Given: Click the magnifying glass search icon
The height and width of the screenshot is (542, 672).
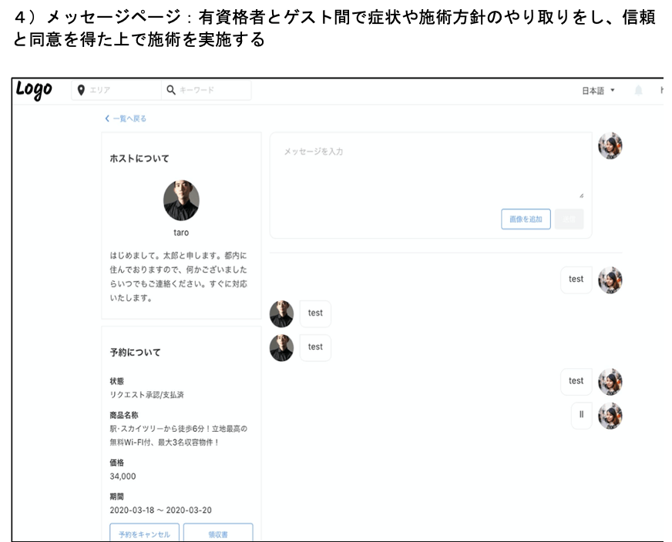Looking at the screenshot, I should (171, 91).
